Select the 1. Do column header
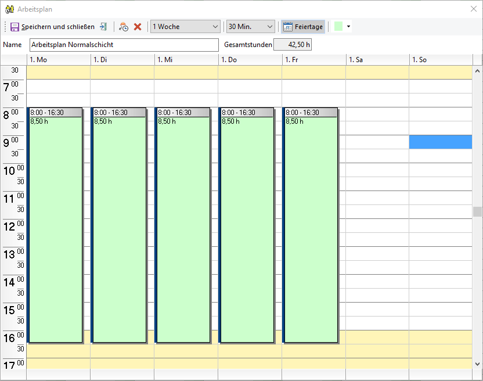Viewport: 483px width, 381px height. click(250, 60)
